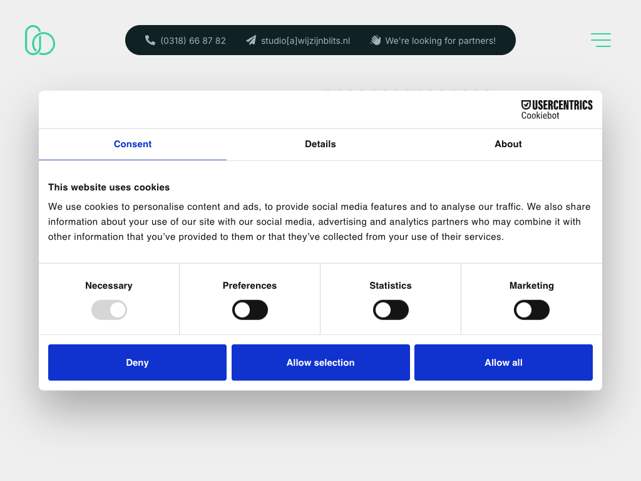The width and height of the screenshot is (641, 481).
Task: Switch to the About tab
Action: click(x=508, y=145)
